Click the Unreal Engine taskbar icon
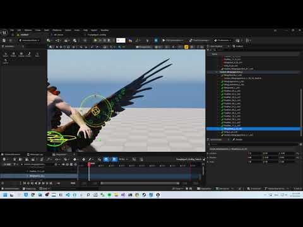 (x=158, y=195)
